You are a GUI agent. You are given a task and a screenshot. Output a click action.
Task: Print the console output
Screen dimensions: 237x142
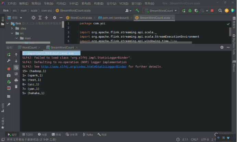tap(16, 80)
